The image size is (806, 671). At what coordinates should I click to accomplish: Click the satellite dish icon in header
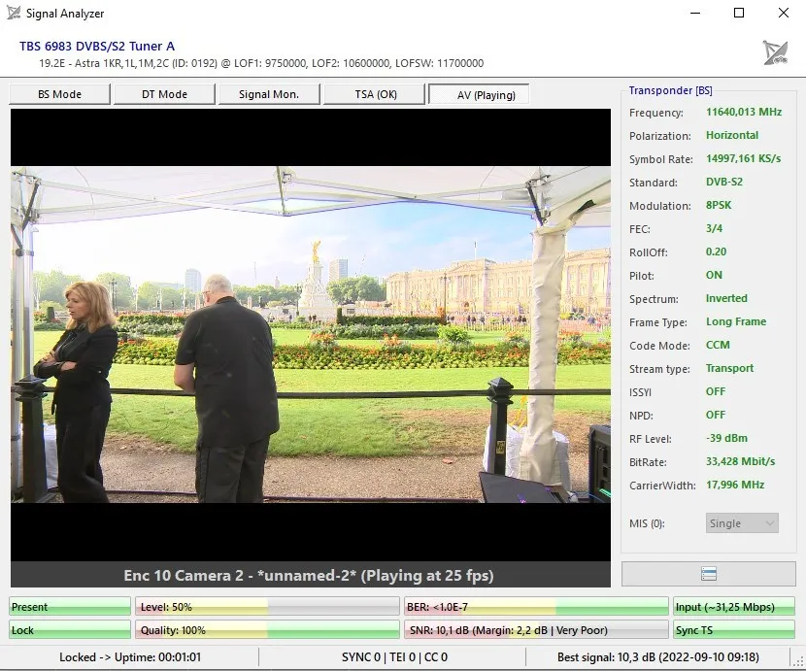click(x=775, y=52)
